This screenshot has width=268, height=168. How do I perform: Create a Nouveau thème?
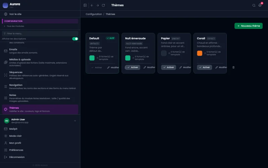pyautogui.click(x=248, y=26)
